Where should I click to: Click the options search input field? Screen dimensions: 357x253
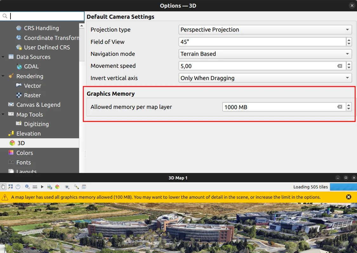44,16
